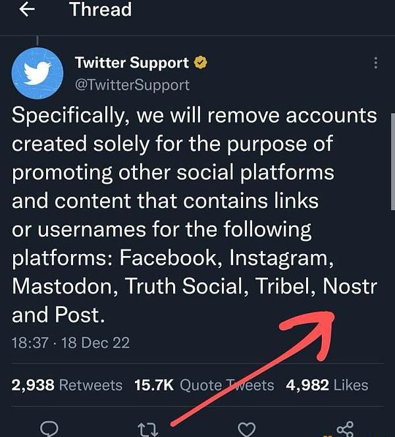The width and height of the screenshot is (395, 437).
Task: Open the 18:37 · 18 Dec 22 timestamp
Action: pyautogui.click(x=70, y=342)
